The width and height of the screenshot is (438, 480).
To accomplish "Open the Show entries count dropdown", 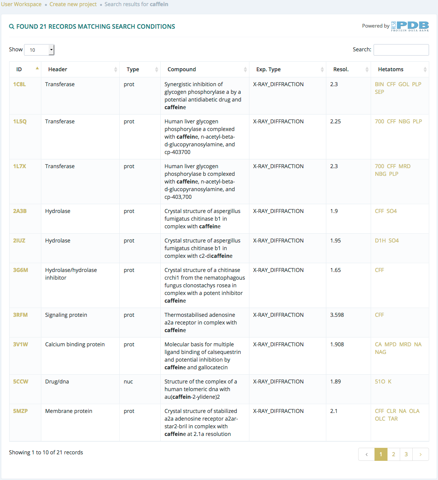I will tap(39, 50).
